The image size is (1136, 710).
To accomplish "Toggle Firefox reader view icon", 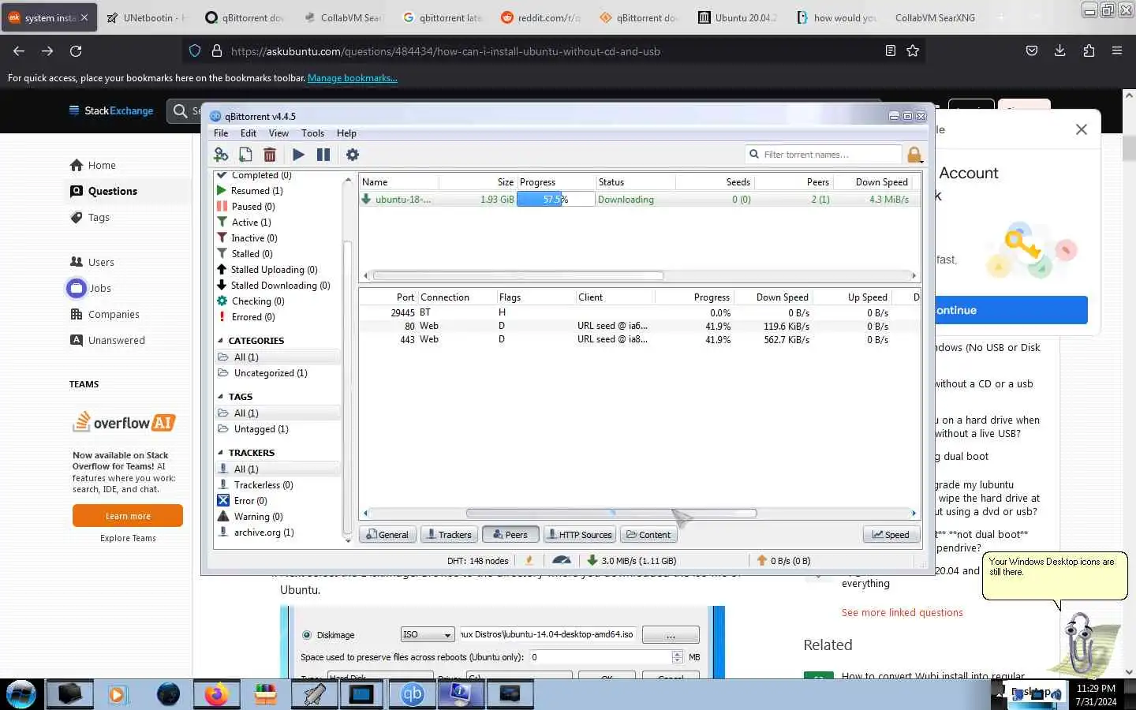I will point(891,51).
